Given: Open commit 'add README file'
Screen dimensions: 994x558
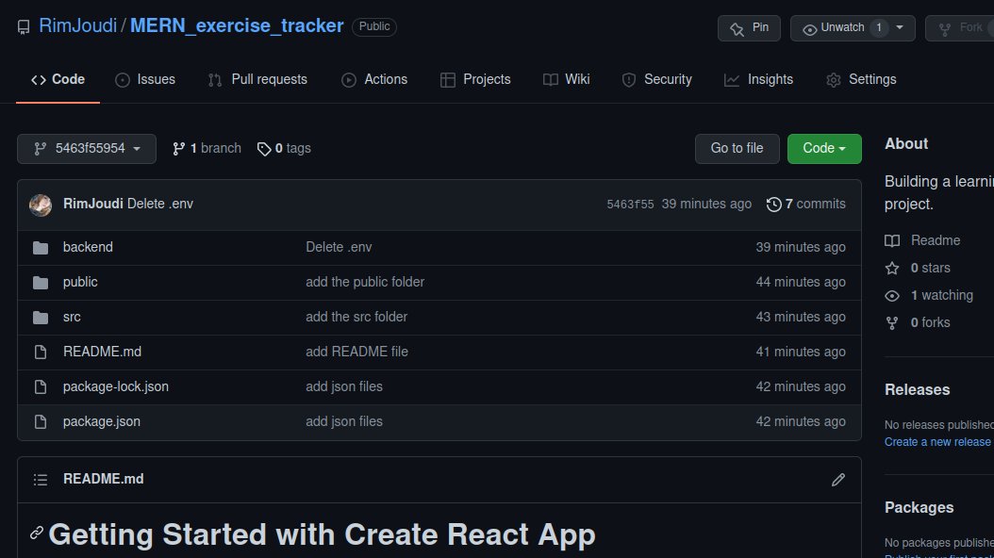Looking at the screenshot, I should coord(356,352).
